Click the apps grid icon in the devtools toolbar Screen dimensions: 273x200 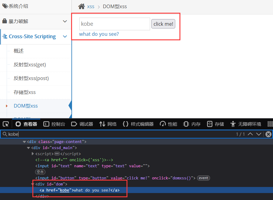[x=270, y=124]
